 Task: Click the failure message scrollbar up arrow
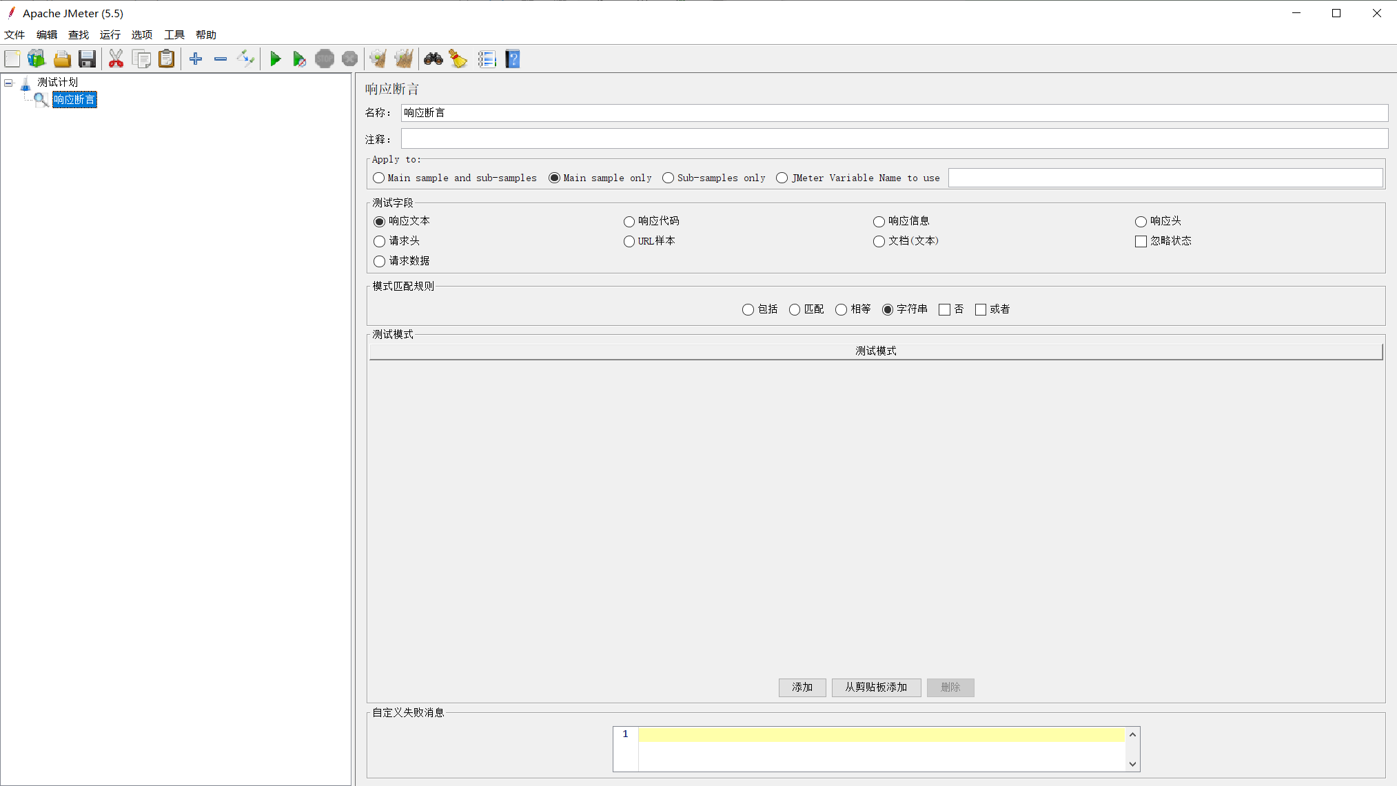point(1132,734)
